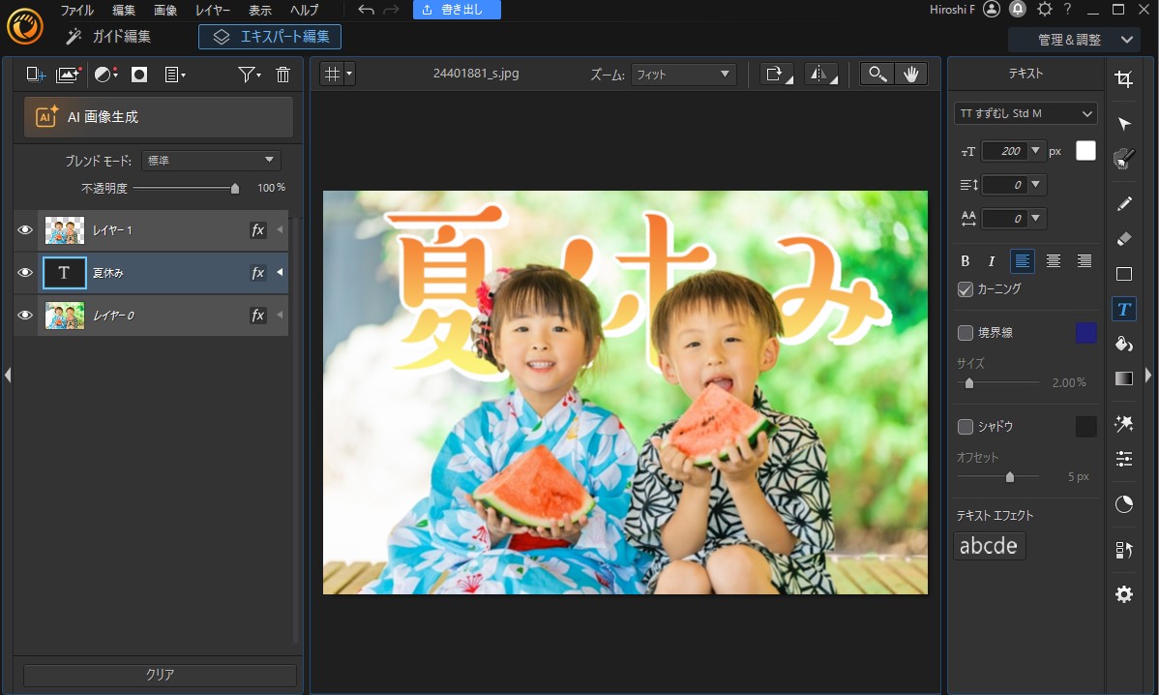Hide レイヤー 1 using eye icon
Viewport: 1159px width, 695px height.
[x=25, y=230]
